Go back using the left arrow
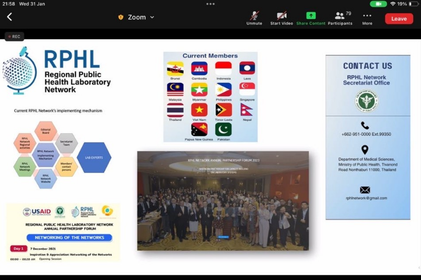Screen dimensions: 421x280 pyautogui.click(x=10, y=17)
